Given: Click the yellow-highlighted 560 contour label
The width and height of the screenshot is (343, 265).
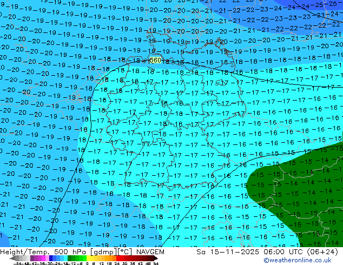Looking at the screenshot, I should point(155,60).
